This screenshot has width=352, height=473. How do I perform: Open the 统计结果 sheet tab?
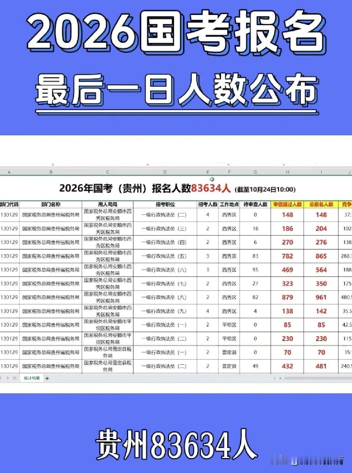[32, 378]
